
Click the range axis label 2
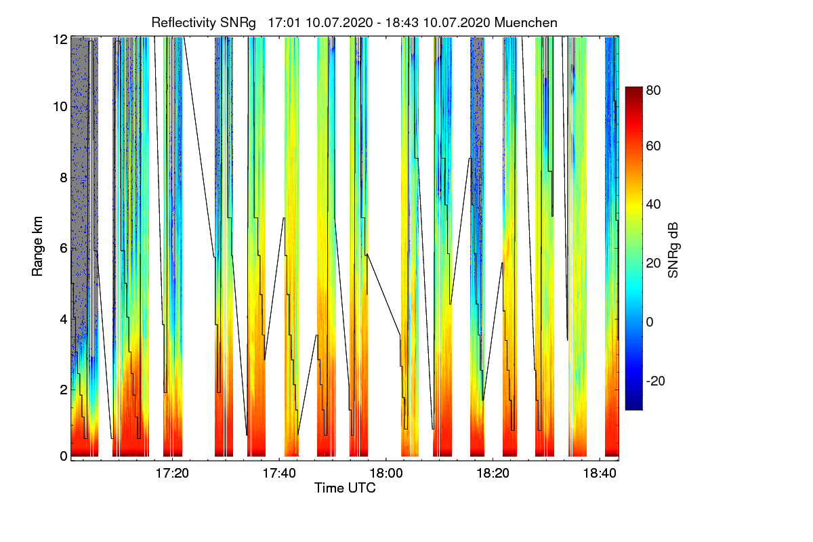click(64, 390)
